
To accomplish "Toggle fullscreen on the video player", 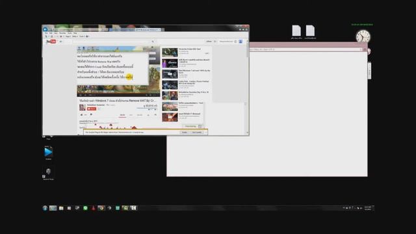I will tap(157, 95).
